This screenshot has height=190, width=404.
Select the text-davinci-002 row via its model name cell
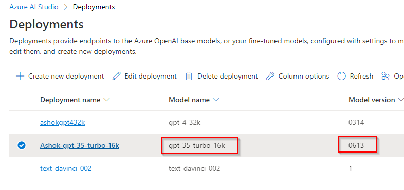194,169
